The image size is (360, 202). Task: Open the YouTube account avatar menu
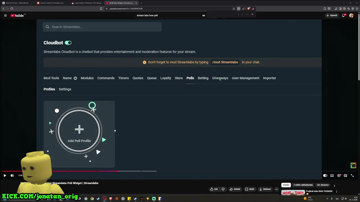click(351, 15)
